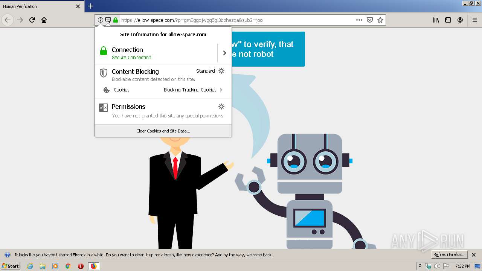Bookmark this page with star icon
This screenshot has width=482, height=271.
tap(380, 20)
